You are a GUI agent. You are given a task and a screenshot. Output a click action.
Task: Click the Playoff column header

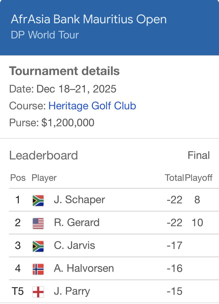pyautogui.click(x=199, y=178)
